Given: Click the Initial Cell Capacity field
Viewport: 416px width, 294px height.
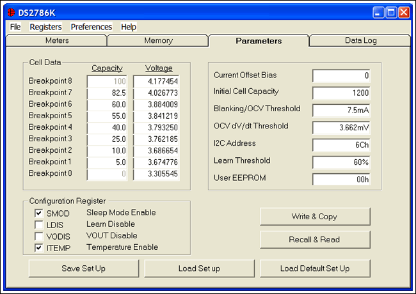Looking at the screenshot, I should click(x=340, y=93).
